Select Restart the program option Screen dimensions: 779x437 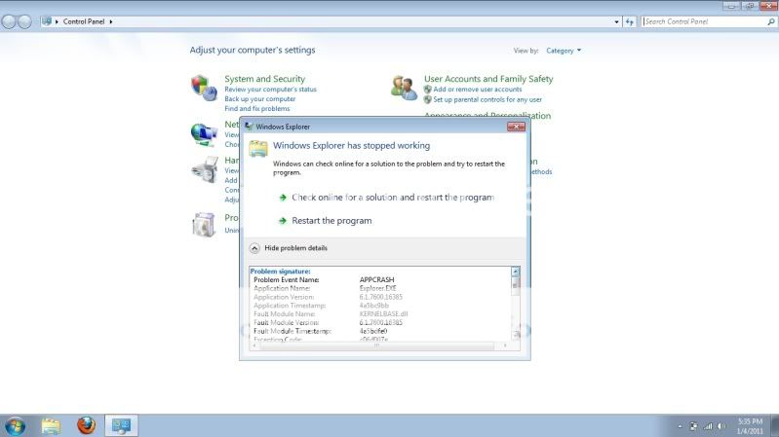(x=331, y=221)
